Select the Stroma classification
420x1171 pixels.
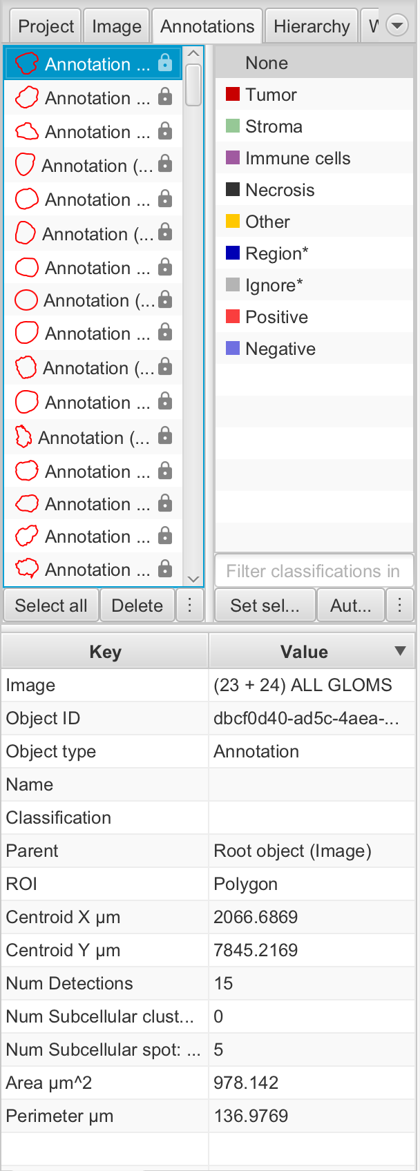pos(274,126)
